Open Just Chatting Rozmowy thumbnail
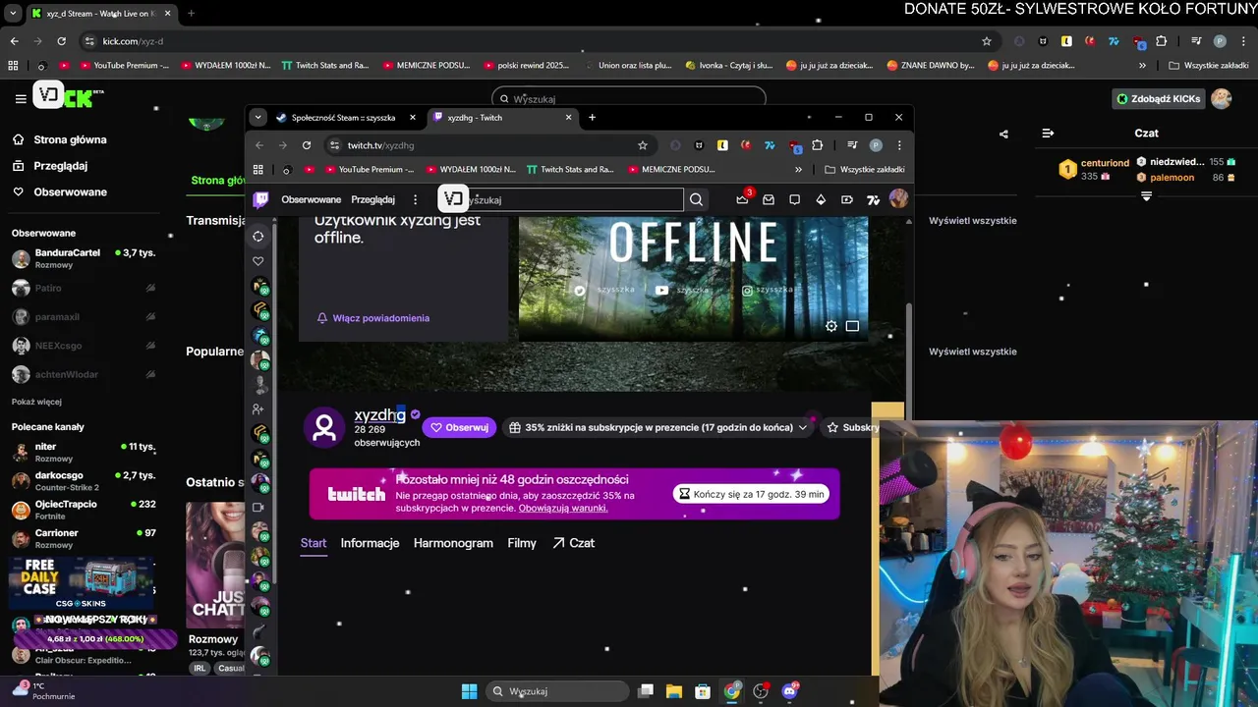 (x=214, y=567)
